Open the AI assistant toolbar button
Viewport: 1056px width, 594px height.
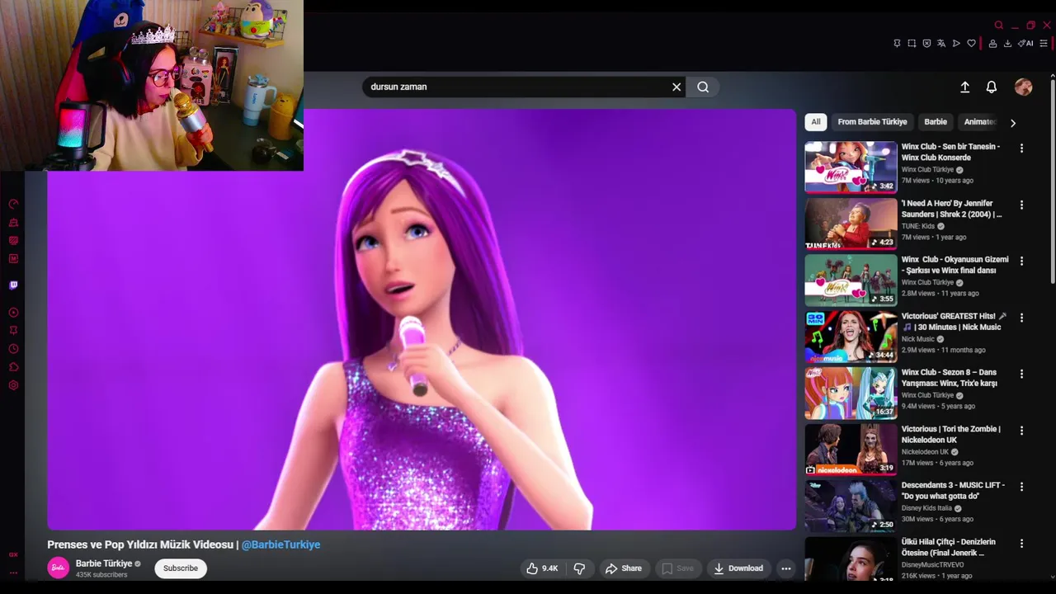pos(1025,44)
